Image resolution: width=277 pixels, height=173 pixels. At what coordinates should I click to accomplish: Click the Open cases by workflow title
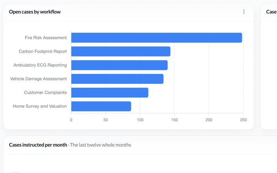35,12
